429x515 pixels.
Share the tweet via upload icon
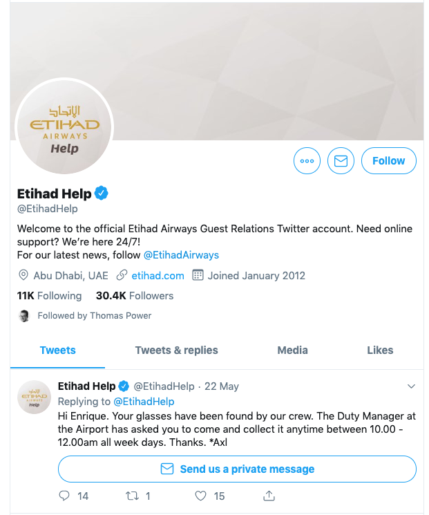click(x=269, y=495)
